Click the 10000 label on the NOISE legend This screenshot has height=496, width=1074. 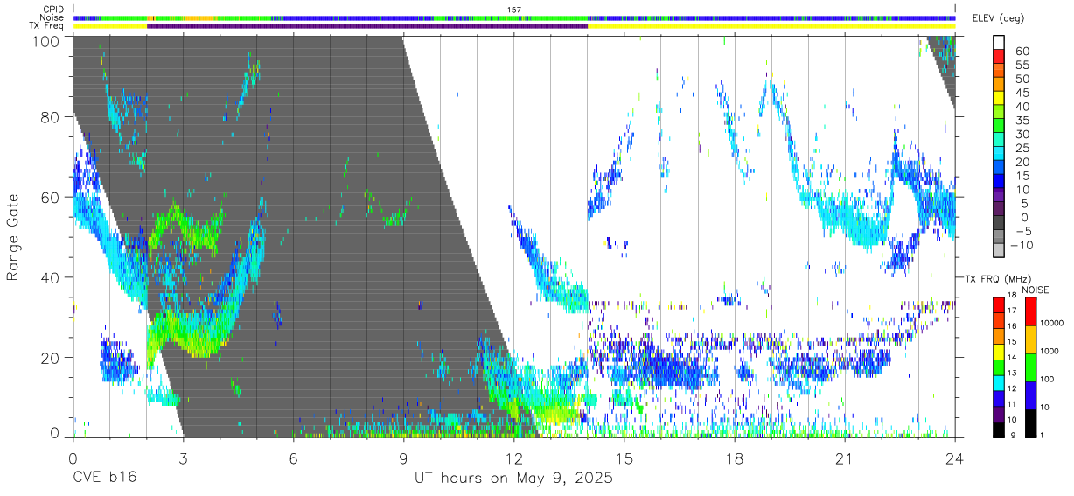click(1050, 325)
